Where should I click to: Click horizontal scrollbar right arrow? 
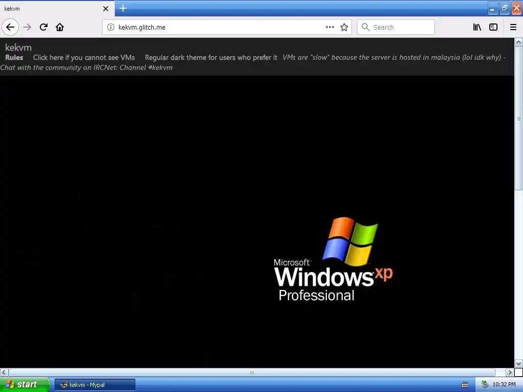pyautogui.click(x=510, y=372)
